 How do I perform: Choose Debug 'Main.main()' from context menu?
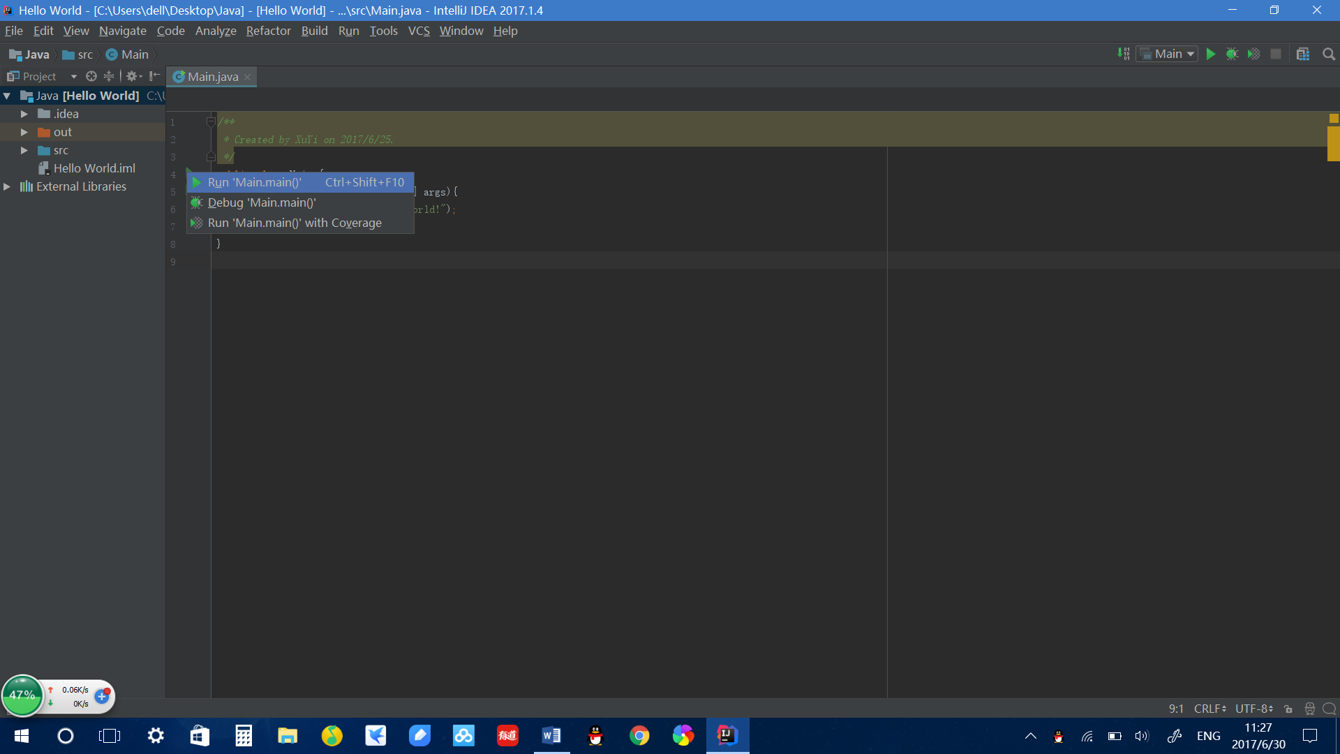(x=261, y=202)
